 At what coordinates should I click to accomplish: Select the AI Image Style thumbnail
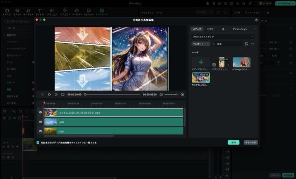pyautogui.click(x=241, y=62)
